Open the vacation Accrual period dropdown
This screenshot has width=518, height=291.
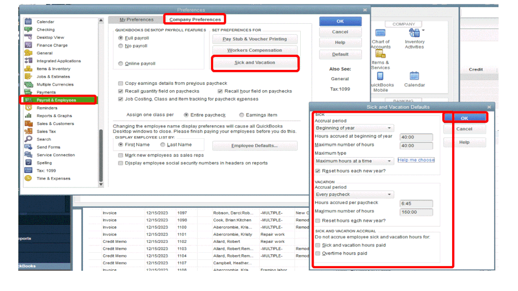[355, 194]
